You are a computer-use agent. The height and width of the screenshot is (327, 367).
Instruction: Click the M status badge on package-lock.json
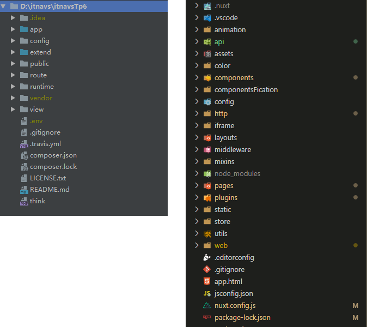point(356,318)
